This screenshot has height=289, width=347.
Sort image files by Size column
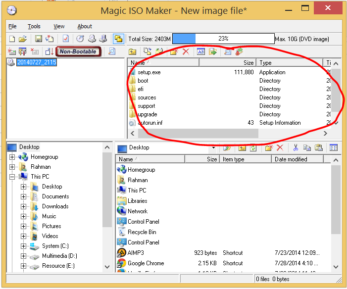(x=228, y=63)
